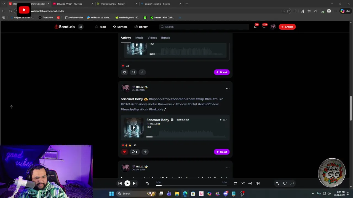This screenshot has width=353, height=198.
Task: Reload the page in browser
Action: point(10,11)
